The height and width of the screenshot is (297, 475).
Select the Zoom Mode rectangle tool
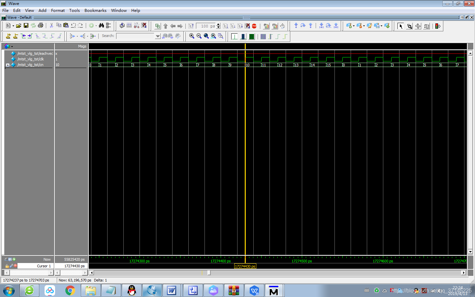coord(409,26)
